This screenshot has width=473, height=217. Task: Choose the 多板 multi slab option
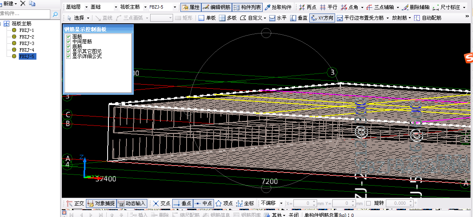[x=228, y=18]
